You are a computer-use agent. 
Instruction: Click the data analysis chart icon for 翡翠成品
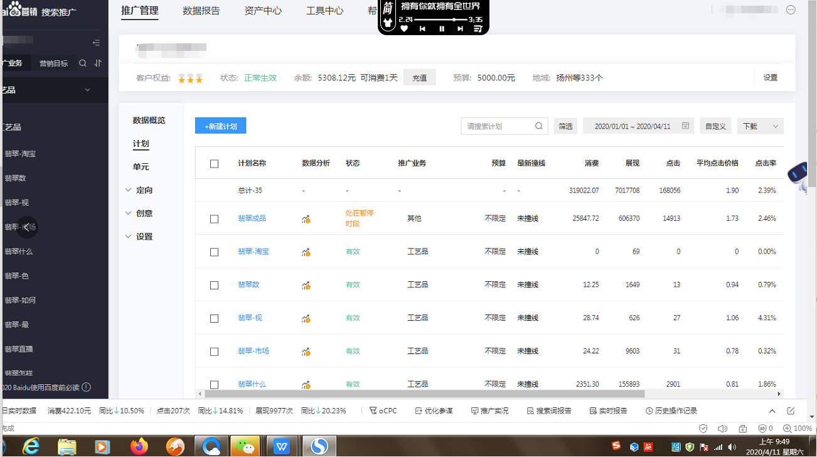[x=307, y=218]
